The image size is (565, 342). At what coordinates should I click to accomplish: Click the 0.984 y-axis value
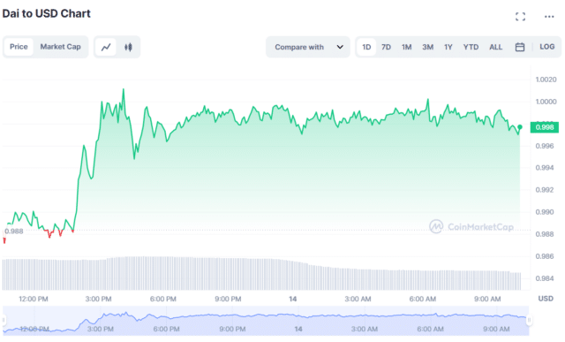pyautogui.click(x=545, y=278)
